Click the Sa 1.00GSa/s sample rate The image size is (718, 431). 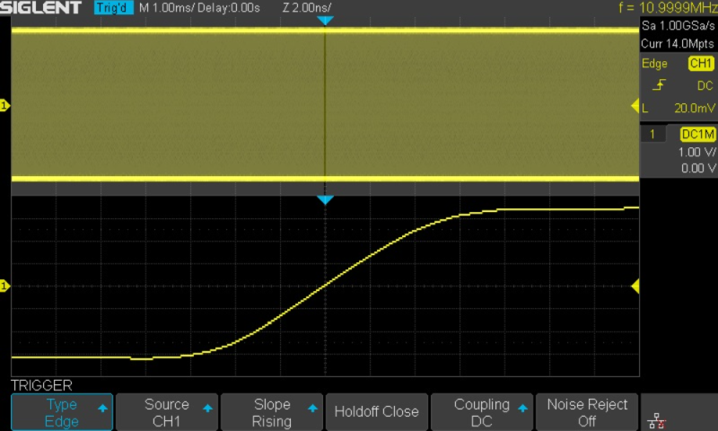point(679,26)
